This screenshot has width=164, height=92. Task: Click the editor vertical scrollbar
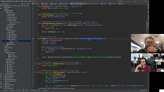[x=147, y=27]
